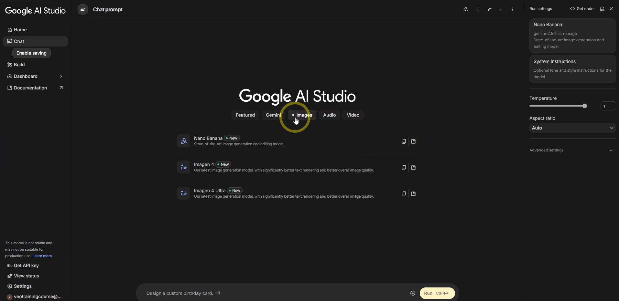This screenshot has height=301, width=619.
Task: Switch to the Audio tab
Action: [330, 115]
